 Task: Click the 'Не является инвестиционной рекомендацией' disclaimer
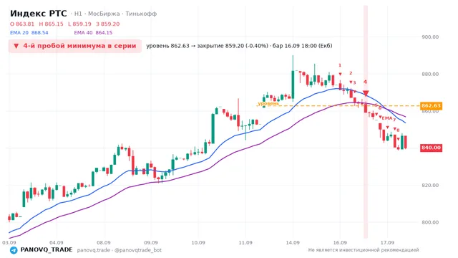click(364, 250)
